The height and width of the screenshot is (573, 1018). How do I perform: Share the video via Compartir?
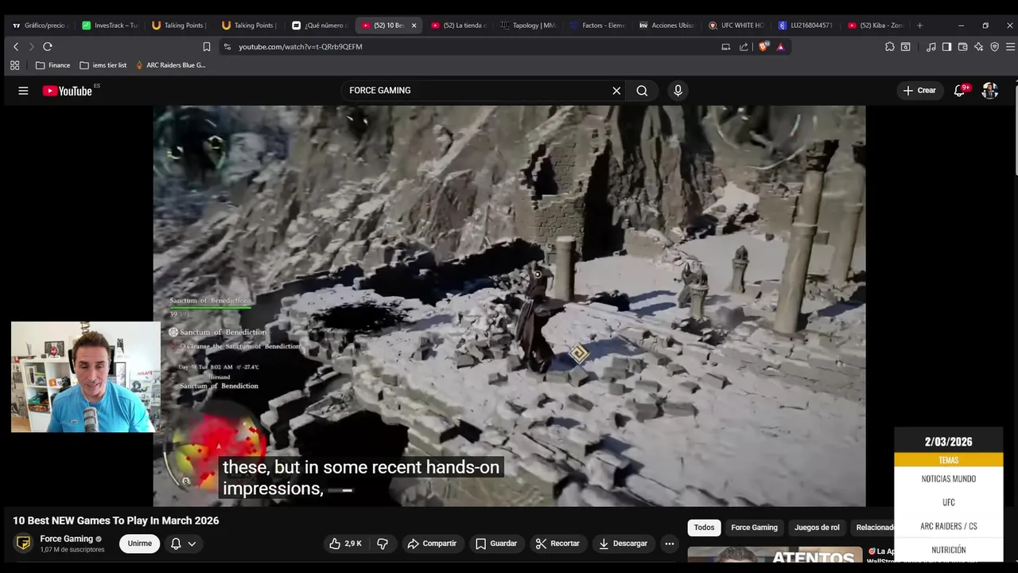[432, 544]
